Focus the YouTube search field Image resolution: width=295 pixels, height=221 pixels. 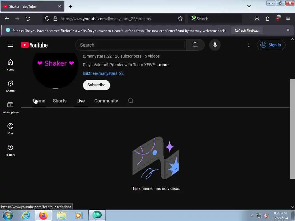coord(131,45)
